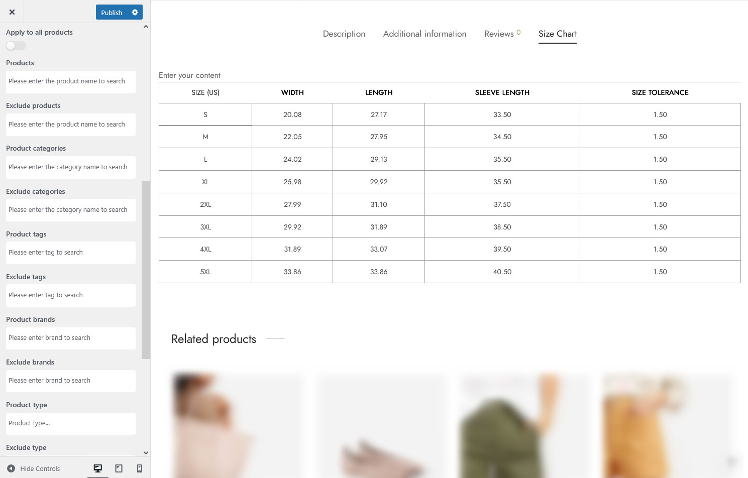
Task: Click the sidebar vertical scrollbar thumb
Action: (x=146, y=270)
